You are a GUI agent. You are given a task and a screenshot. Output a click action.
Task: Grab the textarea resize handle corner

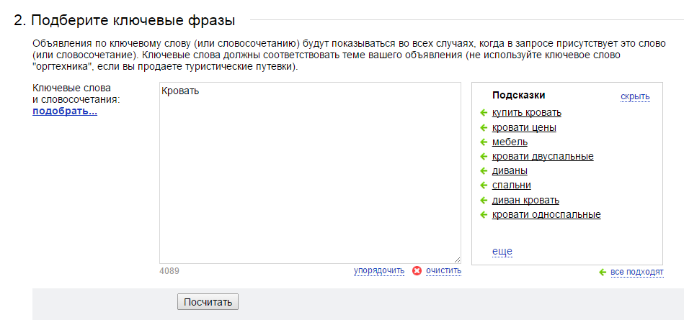[x=457, y=260]
